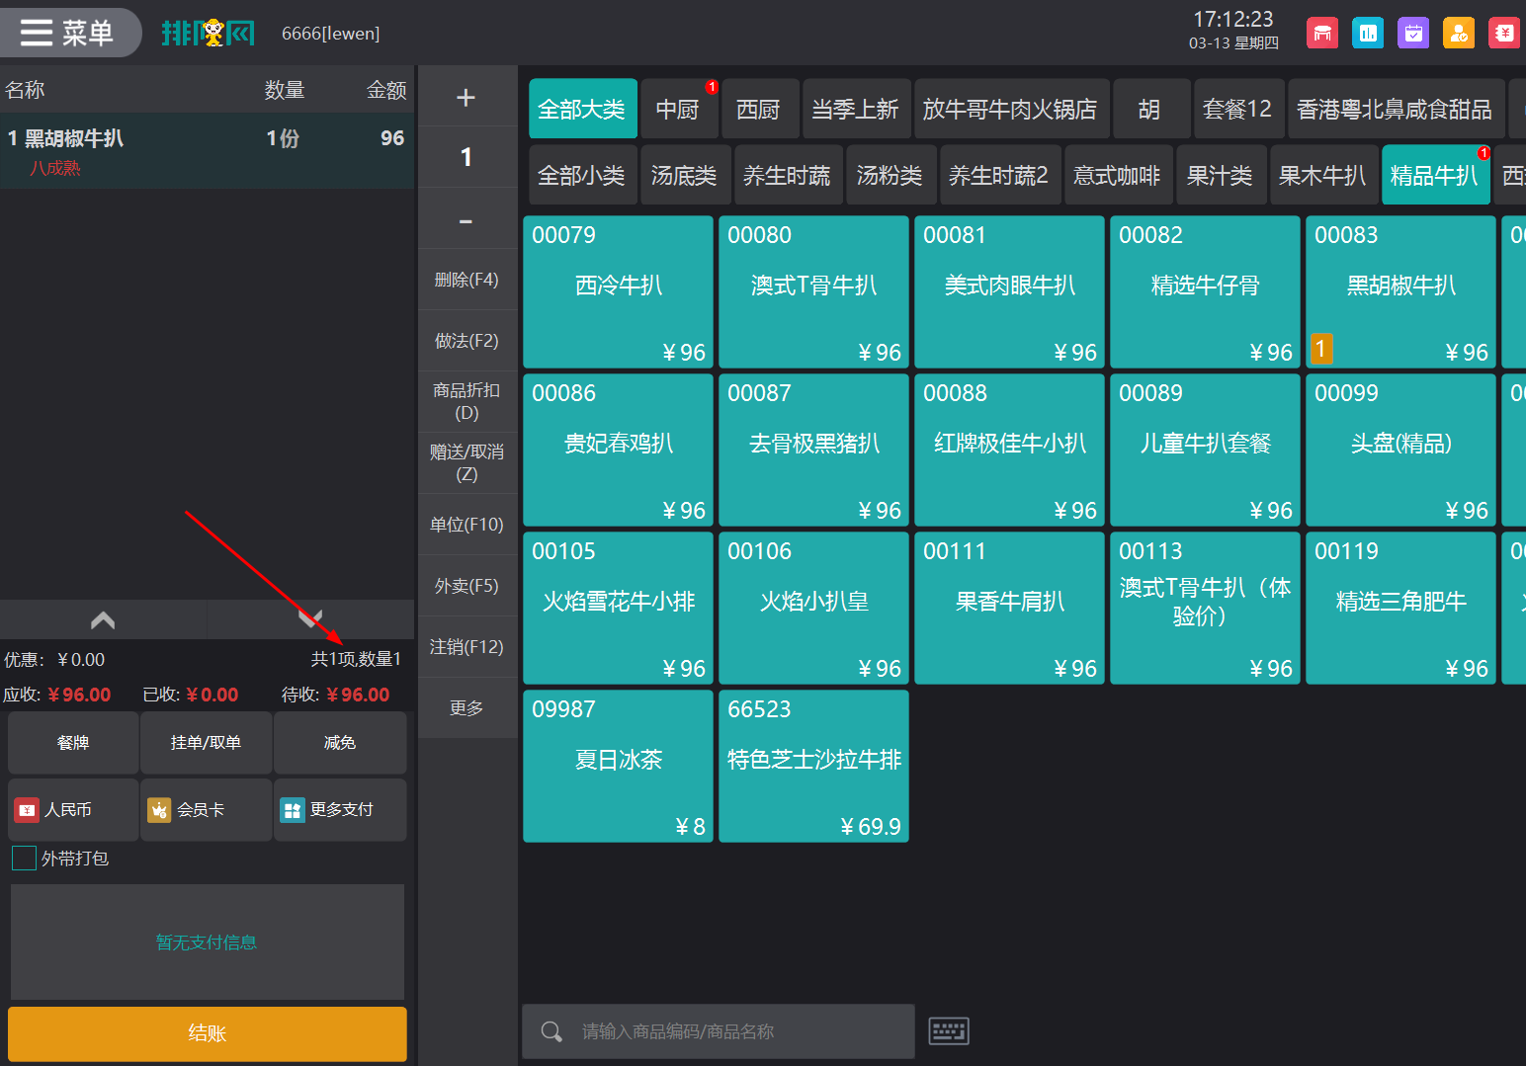This screenshot has width=1526, height=1066.
Task: Click the red yen ledger icon
Action: click(x=1503, y=34)
